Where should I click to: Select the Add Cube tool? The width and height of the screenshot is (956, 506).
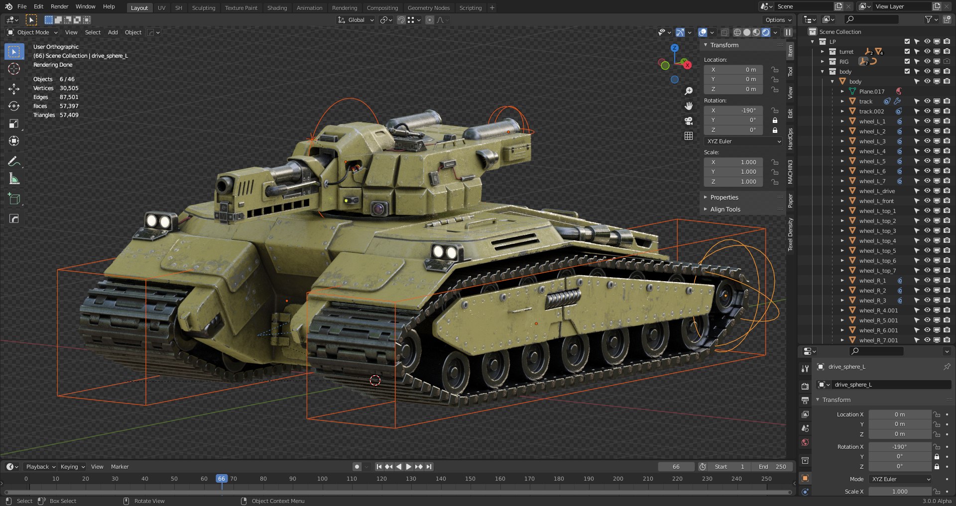14,199
